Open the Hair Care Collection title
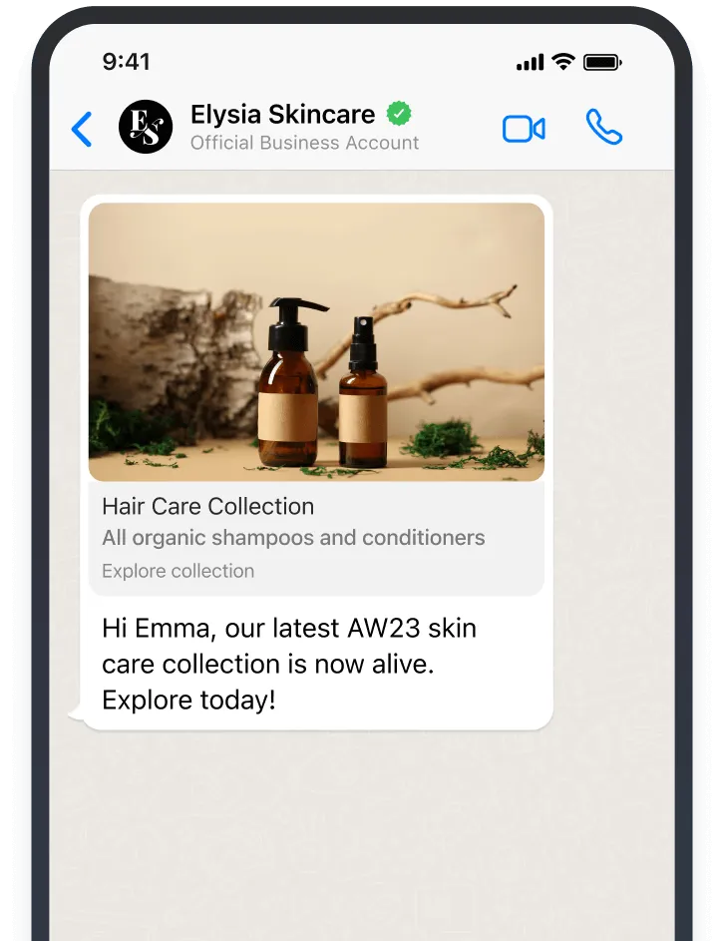722x941 pixels. (208, 507)
